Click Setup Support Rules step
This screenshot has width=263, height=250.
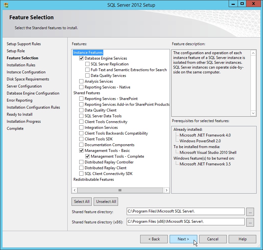24,44
